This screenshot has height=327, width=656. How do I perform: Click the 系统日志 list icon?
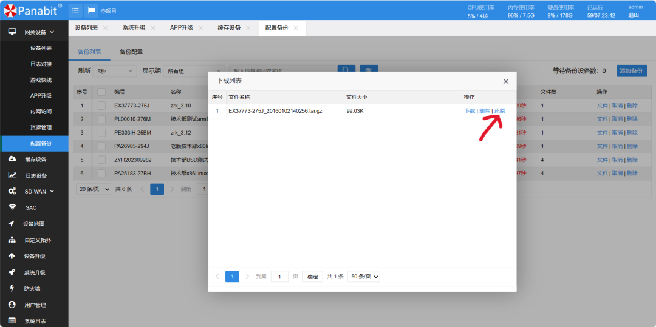point(12,321)
